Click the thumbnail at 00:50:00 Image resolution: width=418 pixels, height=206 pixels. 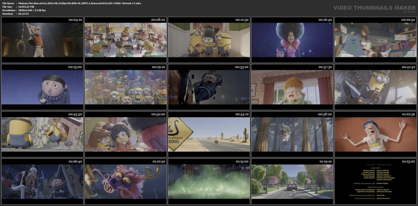tap(126, 134)
